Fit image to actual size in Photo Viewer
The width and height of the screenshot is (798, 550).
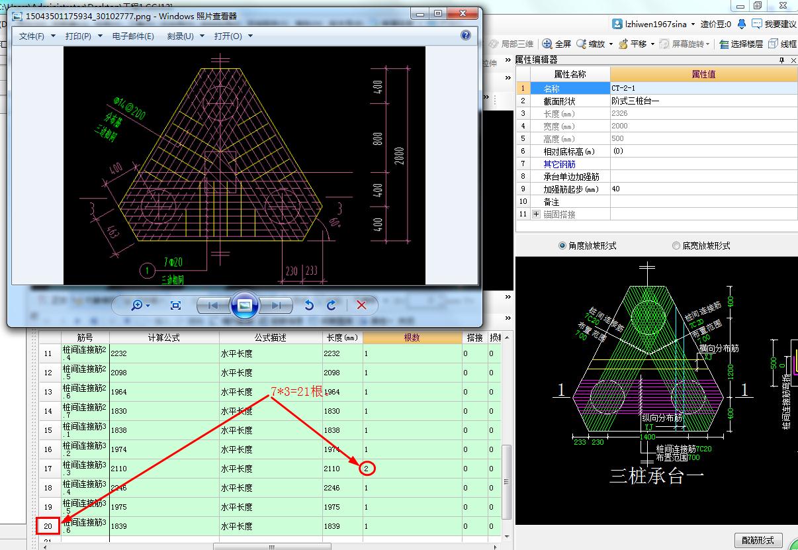pos(175,305)
